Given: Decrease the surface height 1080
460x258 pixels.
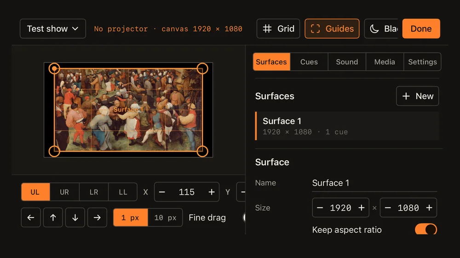Looking at the screenshot, I should 388,208.
